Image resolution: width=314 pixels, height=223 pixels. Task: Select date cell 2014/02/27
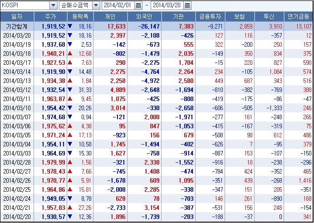(17, 171)
